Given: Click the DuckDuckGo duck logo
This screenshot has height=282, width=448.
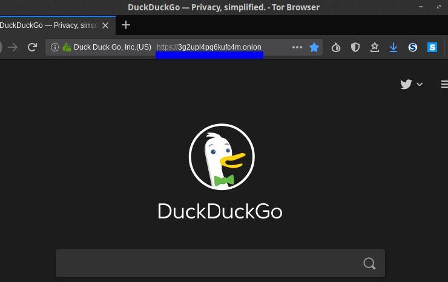Looking at the screenshot, I should (222, 157).
